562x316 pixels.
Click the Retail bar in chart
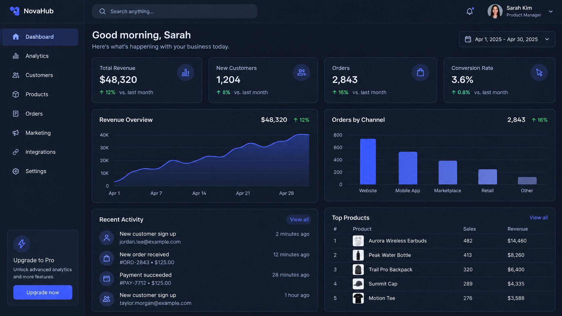[x=488, y=177]
